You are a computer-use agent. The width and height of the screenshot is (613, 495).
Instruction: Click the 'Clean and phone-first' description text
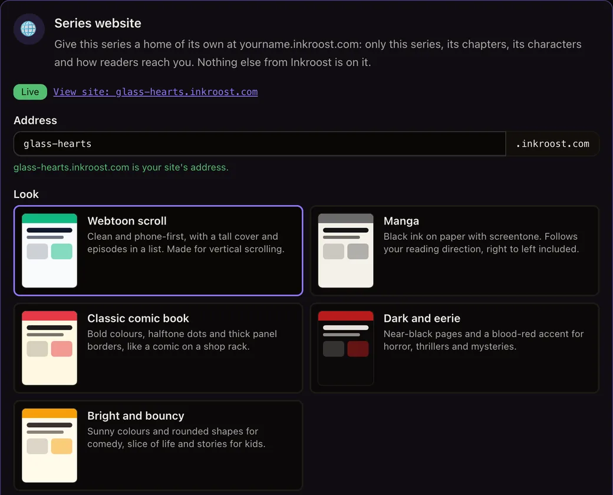[x=186, y=243]
